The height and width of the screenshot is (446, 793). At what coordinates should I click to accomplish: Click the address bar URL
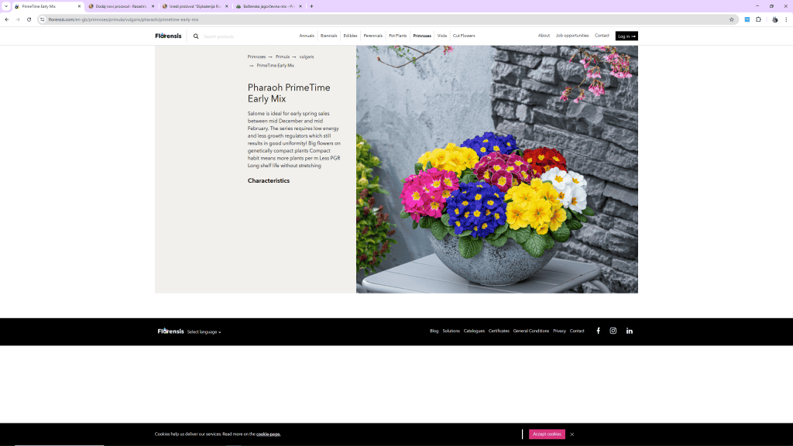(x=123, y=19)
